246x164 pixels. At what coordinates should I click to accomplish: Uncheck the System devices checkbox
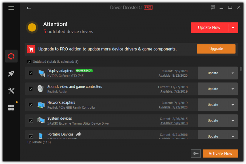click(x=31, y=121)
